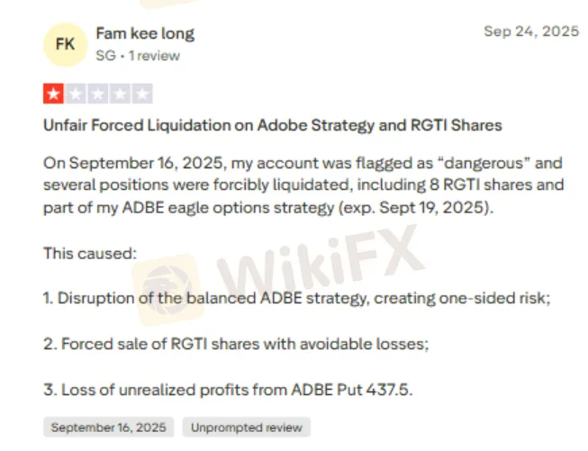588x451 pixels.
Task: Click the SG country label
Action: pyautogui.click(x=104, y=56)
